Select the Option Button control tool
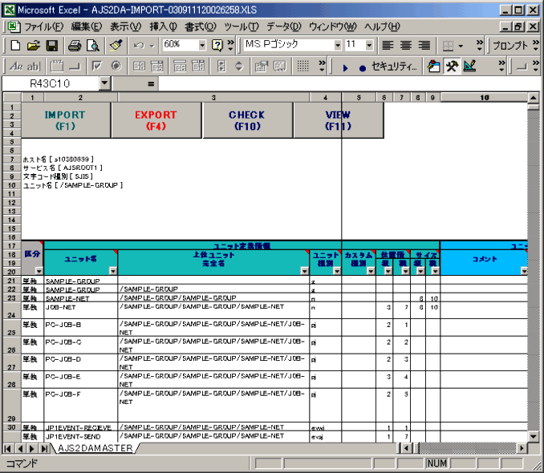 [x=116, y=66]
